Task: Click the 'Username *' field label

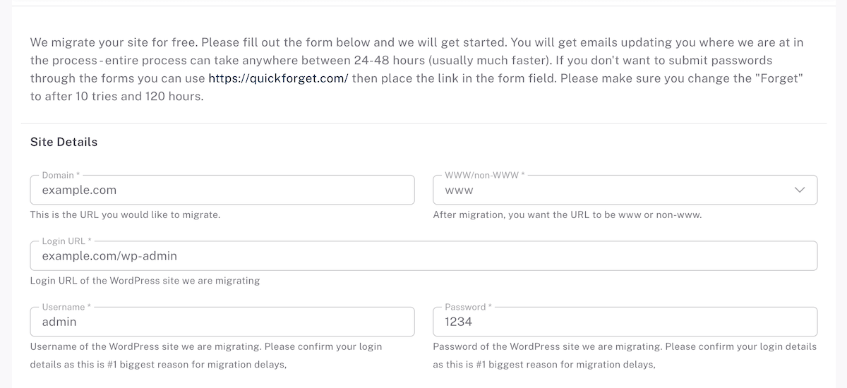Action: click(x=66, y=307)
